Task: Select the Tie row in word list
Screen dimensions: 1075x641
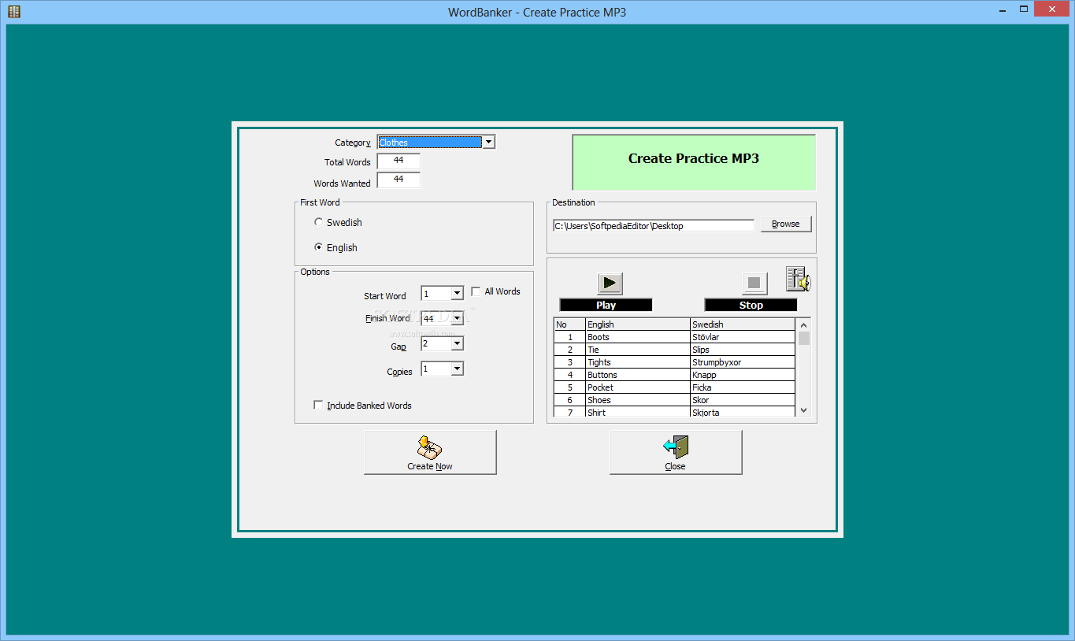Action: (x=674, y=350)
